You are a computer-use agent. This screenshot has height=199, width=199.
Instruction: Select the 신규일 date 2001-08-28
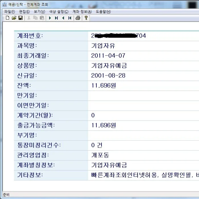click(x=108, y=76)
